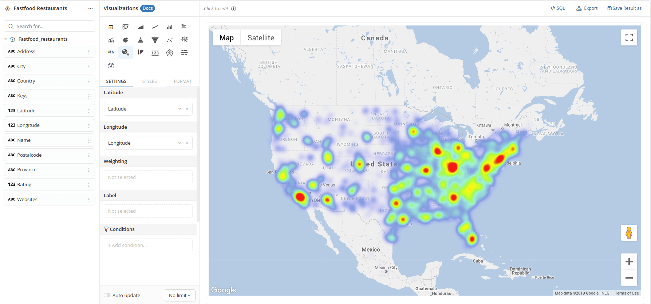
Task: Select the pie chart visualization
Action: tap(126, 40)
